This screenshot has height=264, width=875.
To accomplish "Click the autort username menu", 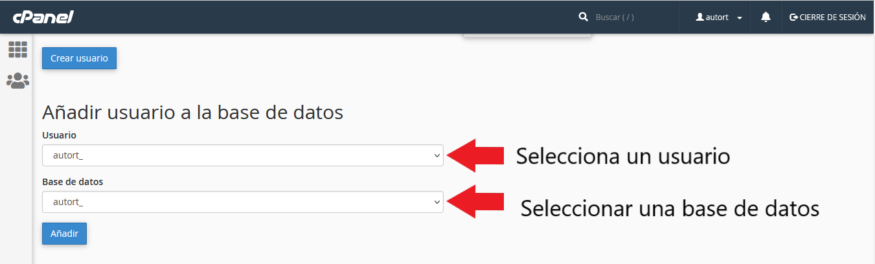I will (717, 17).
